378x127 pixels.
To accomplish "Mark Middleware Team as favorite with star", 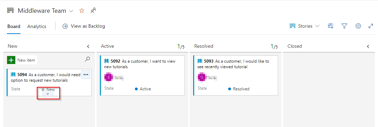I will [82, 11].
